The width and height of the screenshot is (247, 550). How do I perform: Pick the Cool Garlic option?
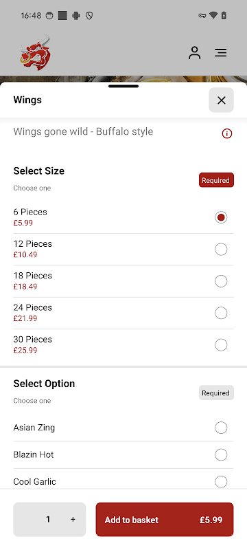click(x=123, y=482)
